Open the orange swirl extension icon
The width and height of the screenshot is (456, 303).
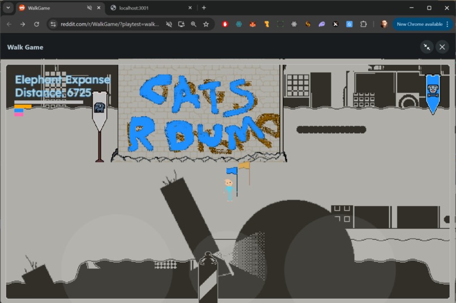click(308, 24)
